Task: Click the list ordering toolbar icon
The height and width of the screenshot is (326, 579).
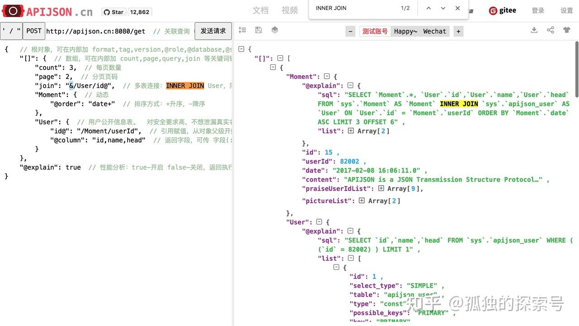Action: (242, 30)
